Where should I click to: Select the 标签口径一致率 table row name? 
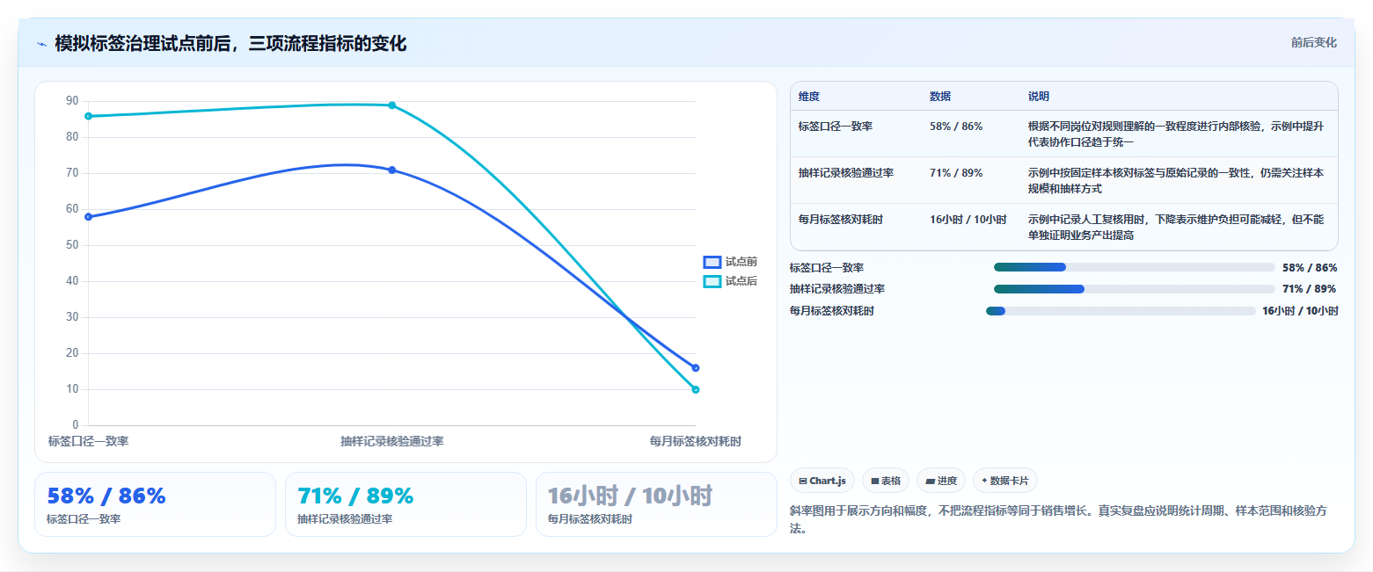[836, 127]
